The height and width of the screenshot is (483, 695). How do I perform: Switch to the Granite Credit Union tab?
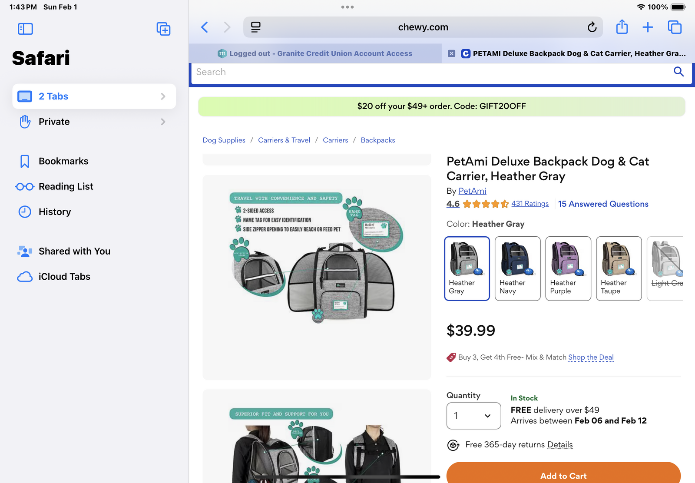pos(315,53)
